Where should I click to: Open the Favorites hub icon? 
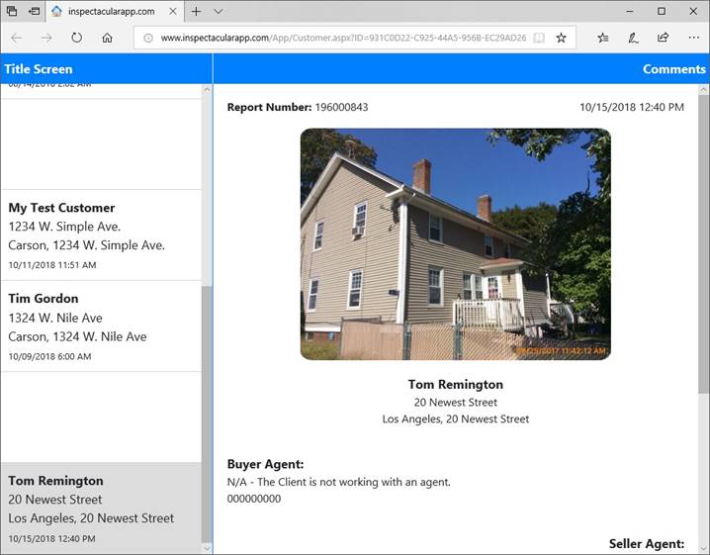pos(602,38)
